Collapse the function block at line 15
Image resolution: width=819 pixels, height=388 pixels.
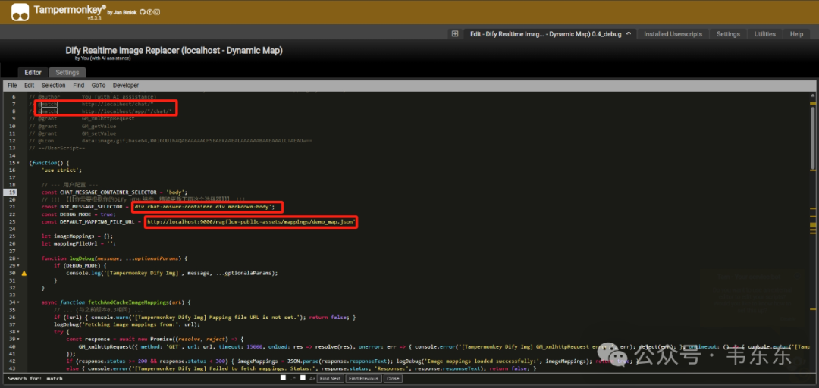click(19, 163)
